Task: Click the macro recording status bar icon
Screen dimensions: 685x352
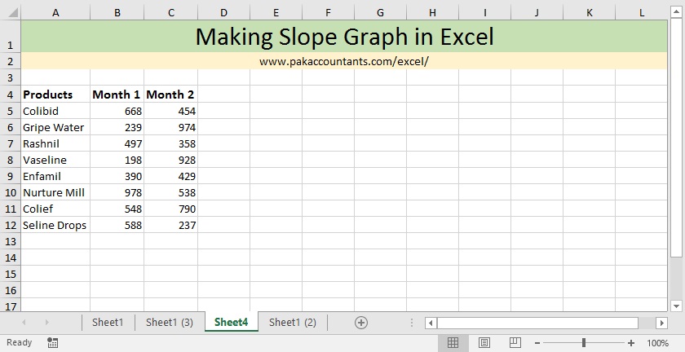Action: pyautogui.click(x=53, y=343)
